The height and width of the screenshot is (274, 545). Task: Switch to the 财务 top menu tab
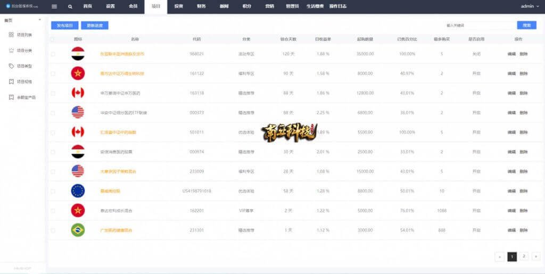(201, 6)
